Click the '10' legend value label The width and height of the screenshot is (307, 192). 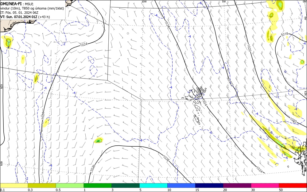169,190
